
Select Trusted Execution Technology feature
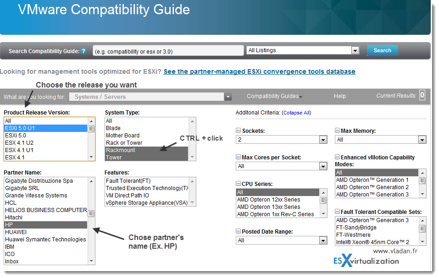(x=147, y=188)
